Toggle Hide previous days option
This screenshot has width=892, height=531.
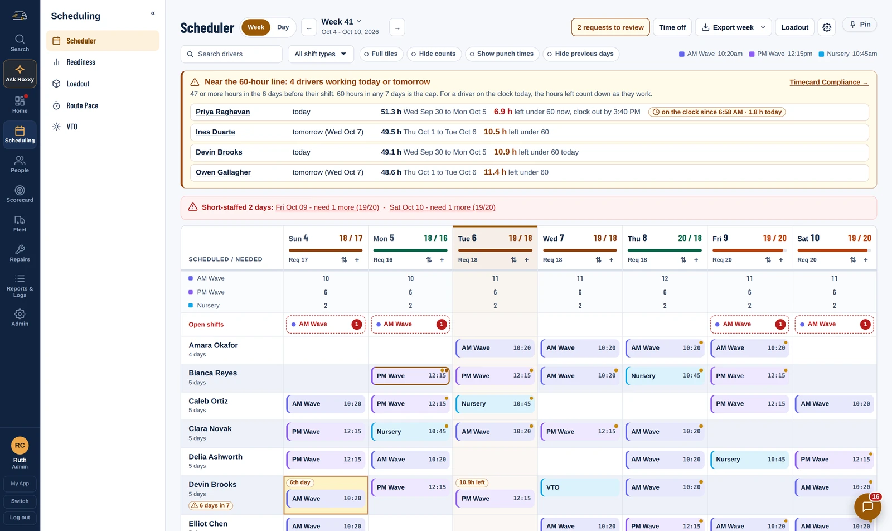click(x=580, y=54)
